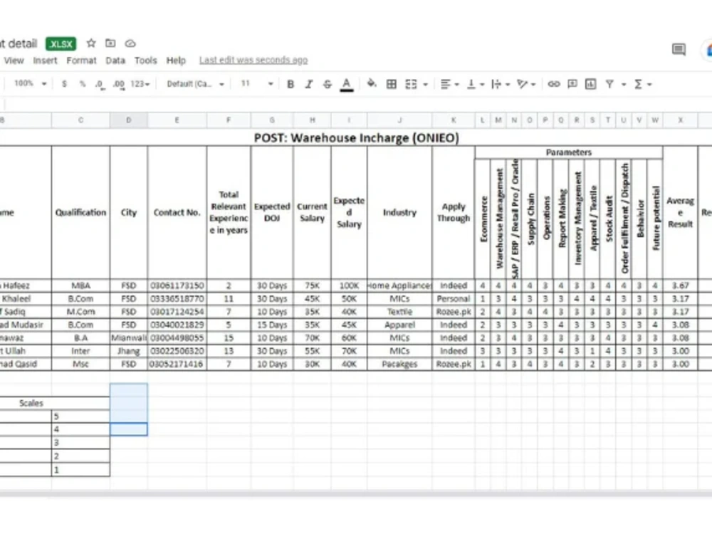712x534 pixels.
Task: Select the Textile industry cell
Action: pos(399,312)
